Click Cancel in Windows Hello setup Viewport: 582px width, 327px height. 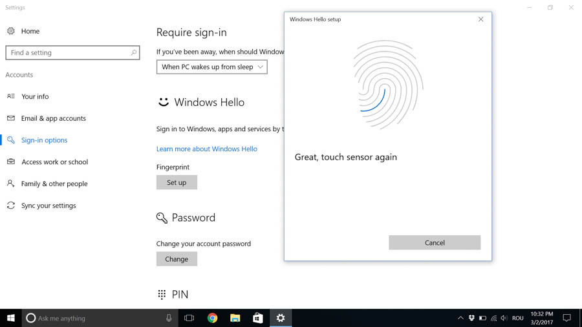[x=435, y=242]
